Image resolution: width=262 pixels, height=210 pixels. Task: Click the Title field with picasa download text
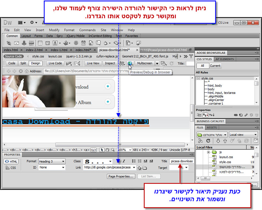182,161
